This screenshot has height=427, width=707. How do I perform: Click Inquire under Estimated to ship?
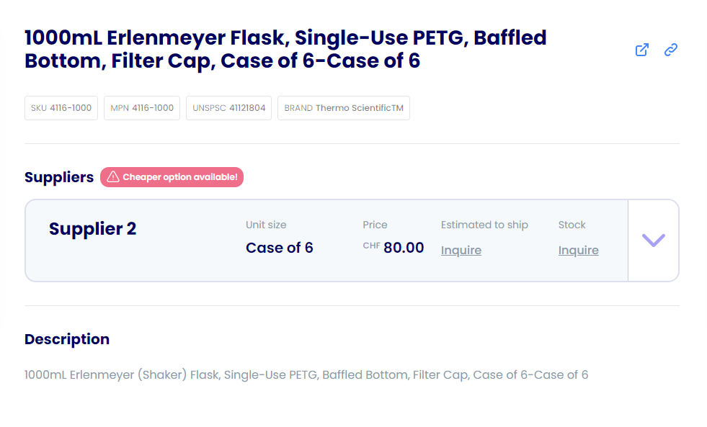(461, 250)
